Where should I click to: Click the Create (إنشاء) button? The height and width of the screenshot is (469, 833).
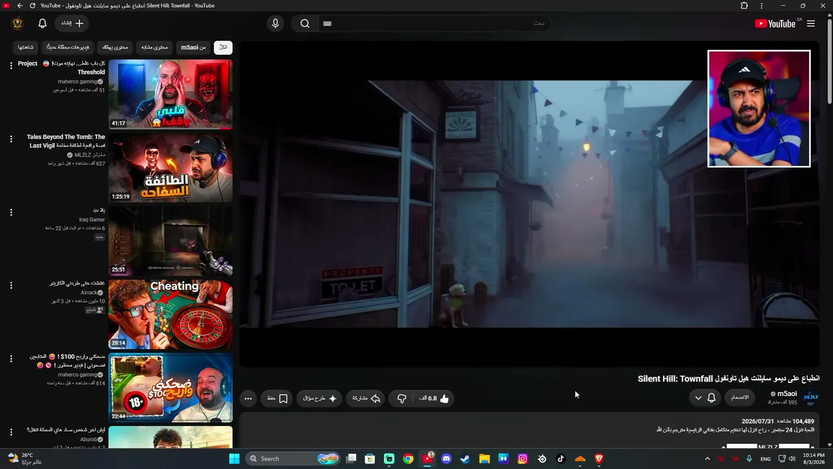(x=72, y=23)
